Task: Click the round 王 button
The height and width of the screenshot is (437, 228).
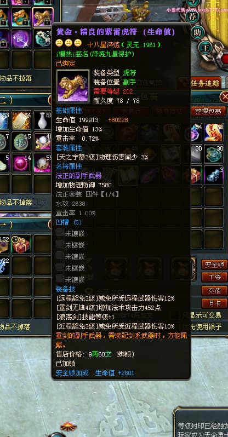Action: coord(204,48)
